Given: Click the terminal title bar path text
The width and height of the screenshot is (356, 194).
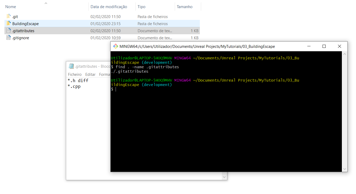Looking at the screenshot, I should pyautogui.click(x=196, y=46).
